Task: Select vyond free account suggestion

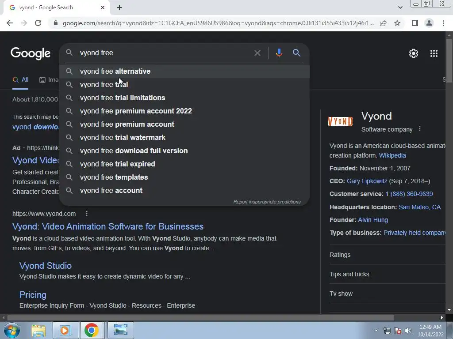Action: 184,191
